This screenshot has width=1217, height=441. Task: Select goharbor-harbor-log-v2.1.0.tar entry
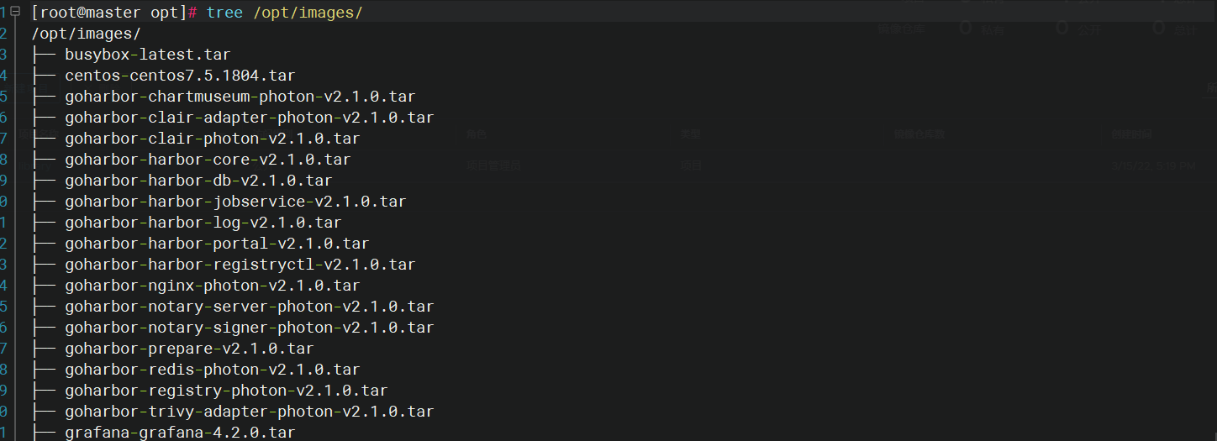[203, 223]
